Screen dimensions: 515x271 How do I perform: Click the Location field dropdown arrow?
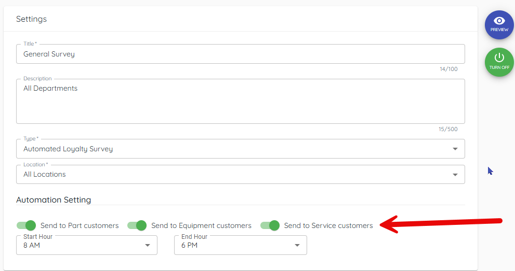coord(455,175)
